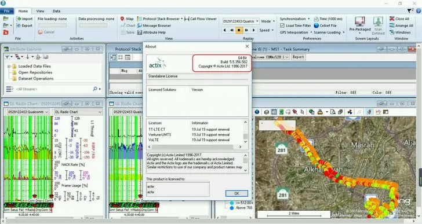Open the Mode dropdown in Replay group
422x224 pixels.
[268, 21]
